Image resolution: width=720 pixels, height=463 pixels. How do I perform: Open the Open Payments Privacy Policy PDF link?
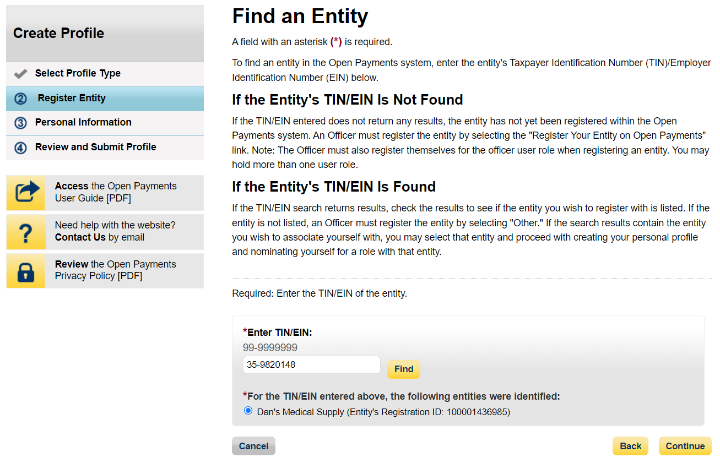coord(115,270)
